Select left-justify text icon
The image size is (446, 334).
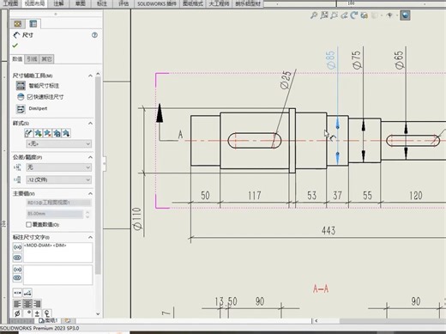point(17,303)
